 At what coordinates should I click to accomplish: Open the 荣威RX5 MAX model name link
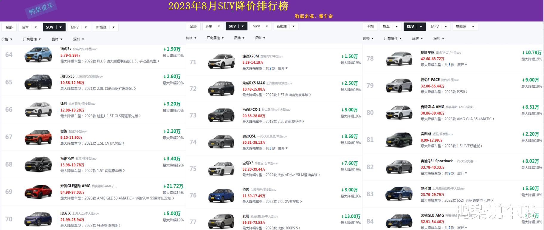(x=254, y=83)
